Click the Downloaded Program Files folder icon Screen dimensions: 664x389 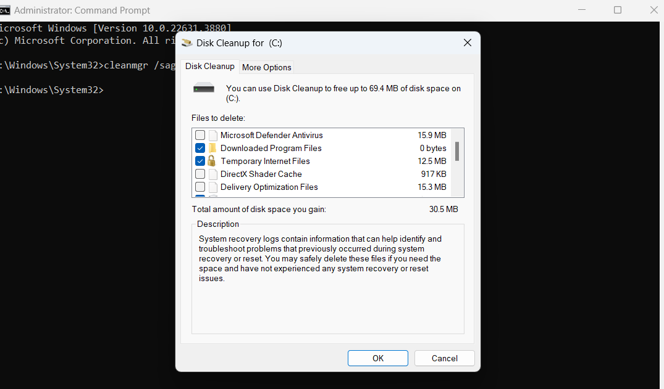point(212,148)
